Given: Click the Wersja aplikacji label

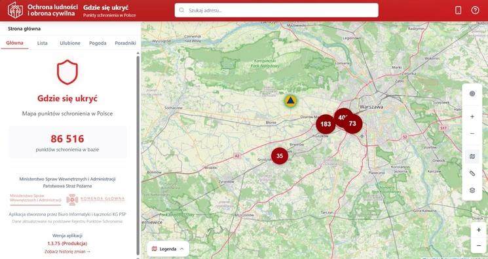Looking at the screenshot, I should click(67, 235).
